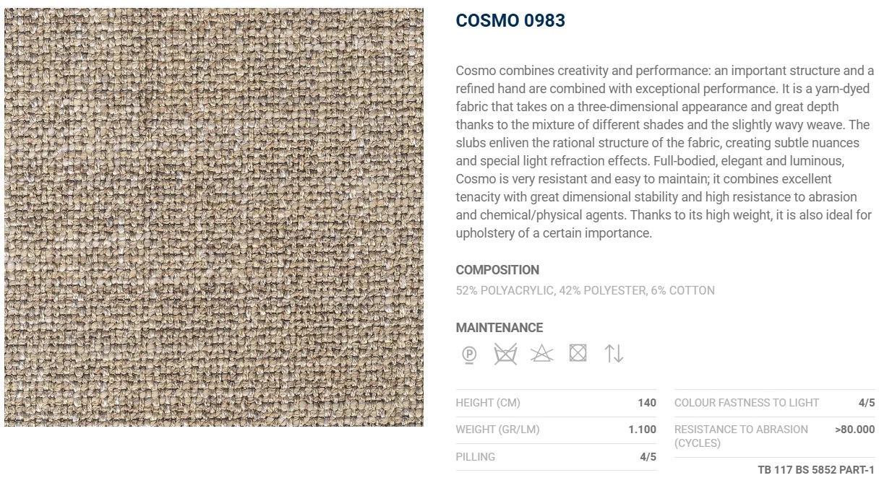Click the WEIGHT (GR/LM) specification row
This screenshot has height=483, width=879.
556,430
